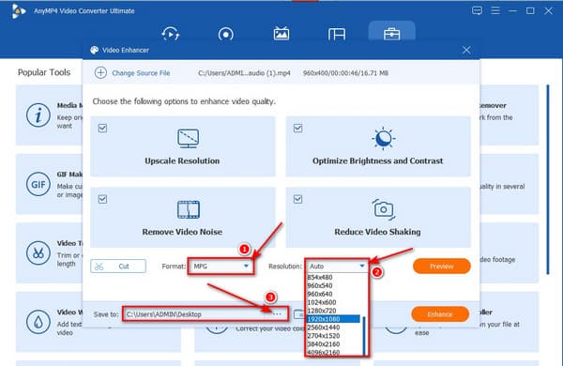Screen dimensions: 563x366
Task: Click the brightness and contrast sun icon
Action: pyautogui.click(x=384, y=138)
